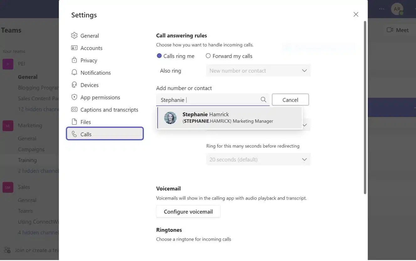Screen dimensions: 416x261
Task: Click the Files document icon
Action: point(74,122)
